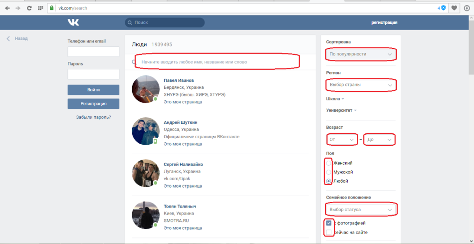Viewport: 474px width, 244px height.
Task: Open the 'От' minimum age dropdown
Action: click(x=342, y=140)
